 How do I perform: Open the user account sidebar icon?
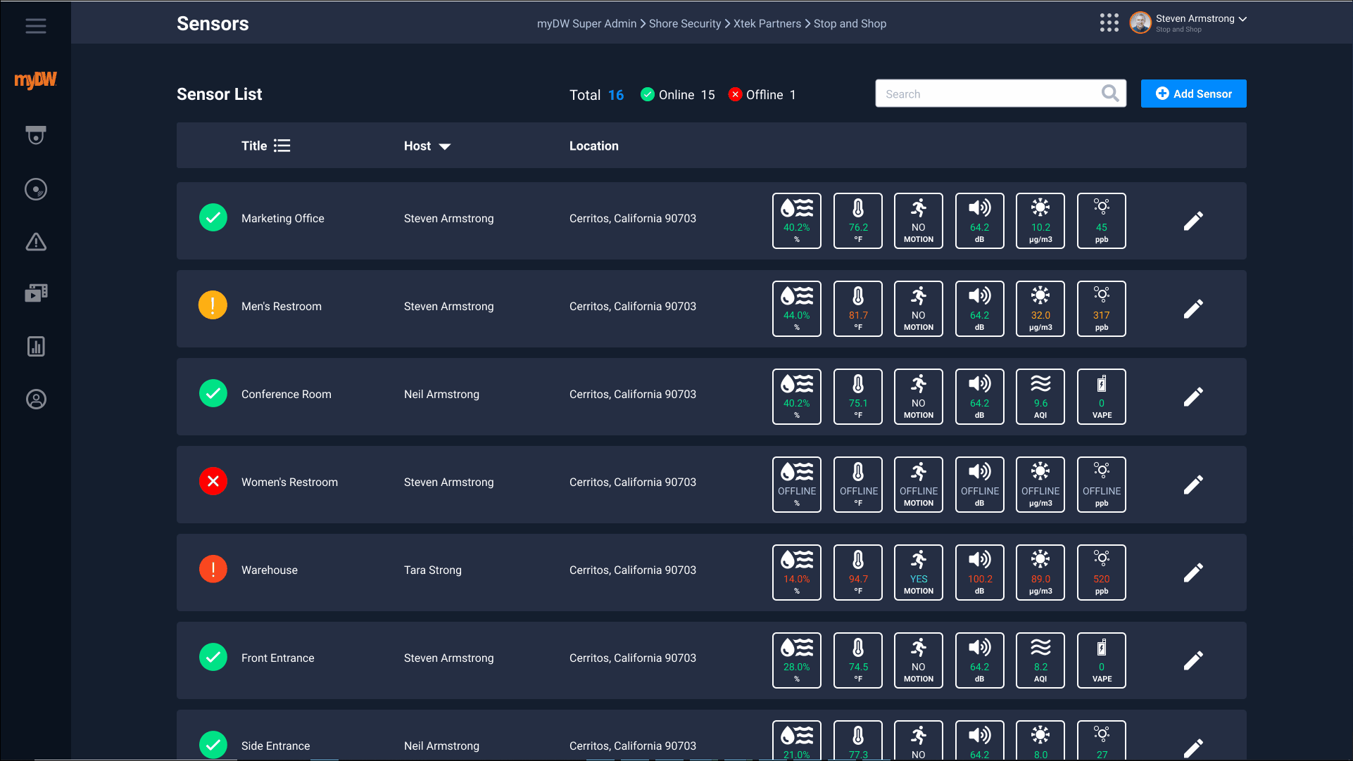click(x=36, y=399)
